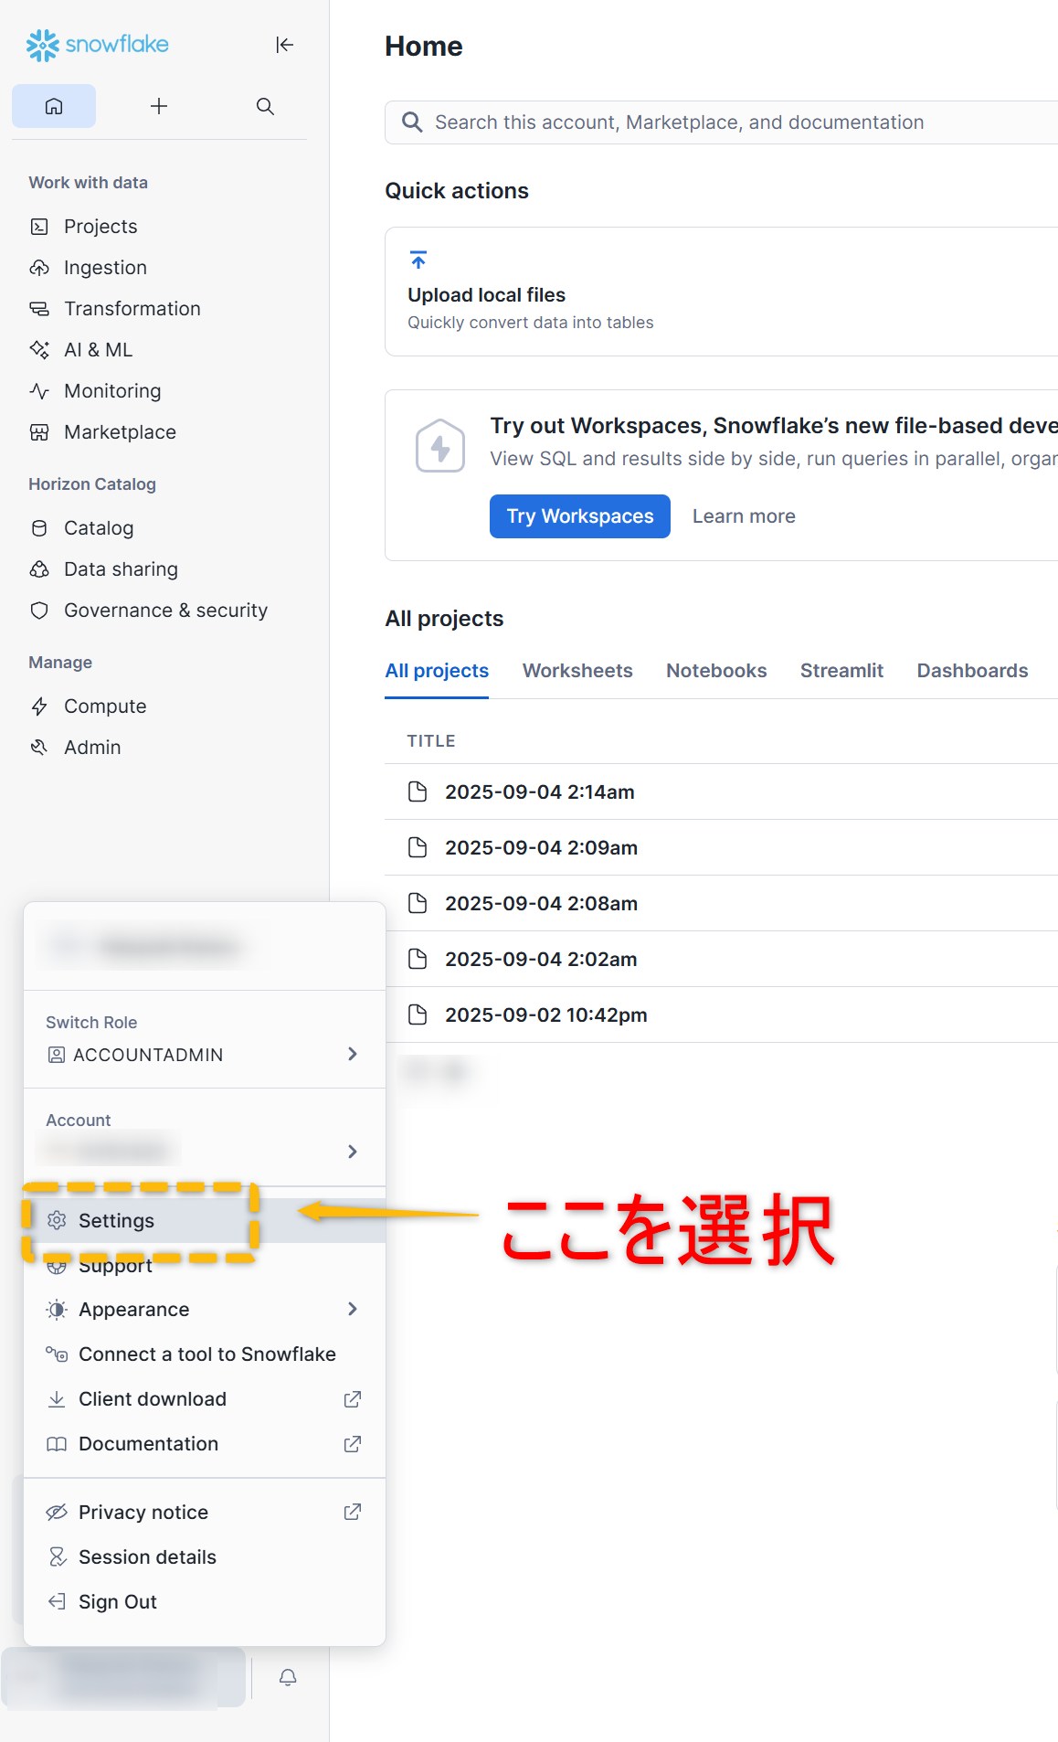Click the plus create icon
The image size is (1058, 1742).
coord(159,106)
